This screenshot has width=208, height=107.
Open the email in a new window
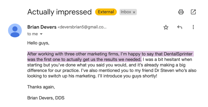pyautogui.click(x=193, y=12)
